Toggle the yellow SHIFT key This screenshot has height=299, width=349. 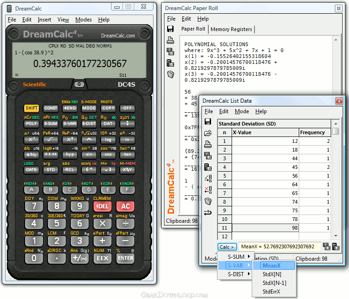click(x=32, y=108)
